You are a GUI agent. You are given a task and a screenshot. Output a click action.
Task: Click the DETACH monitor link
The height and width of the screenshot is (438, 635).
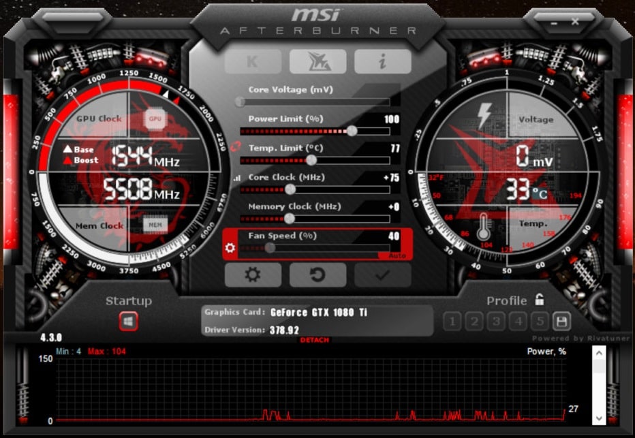pyautogui.click(x=315, y=340)
